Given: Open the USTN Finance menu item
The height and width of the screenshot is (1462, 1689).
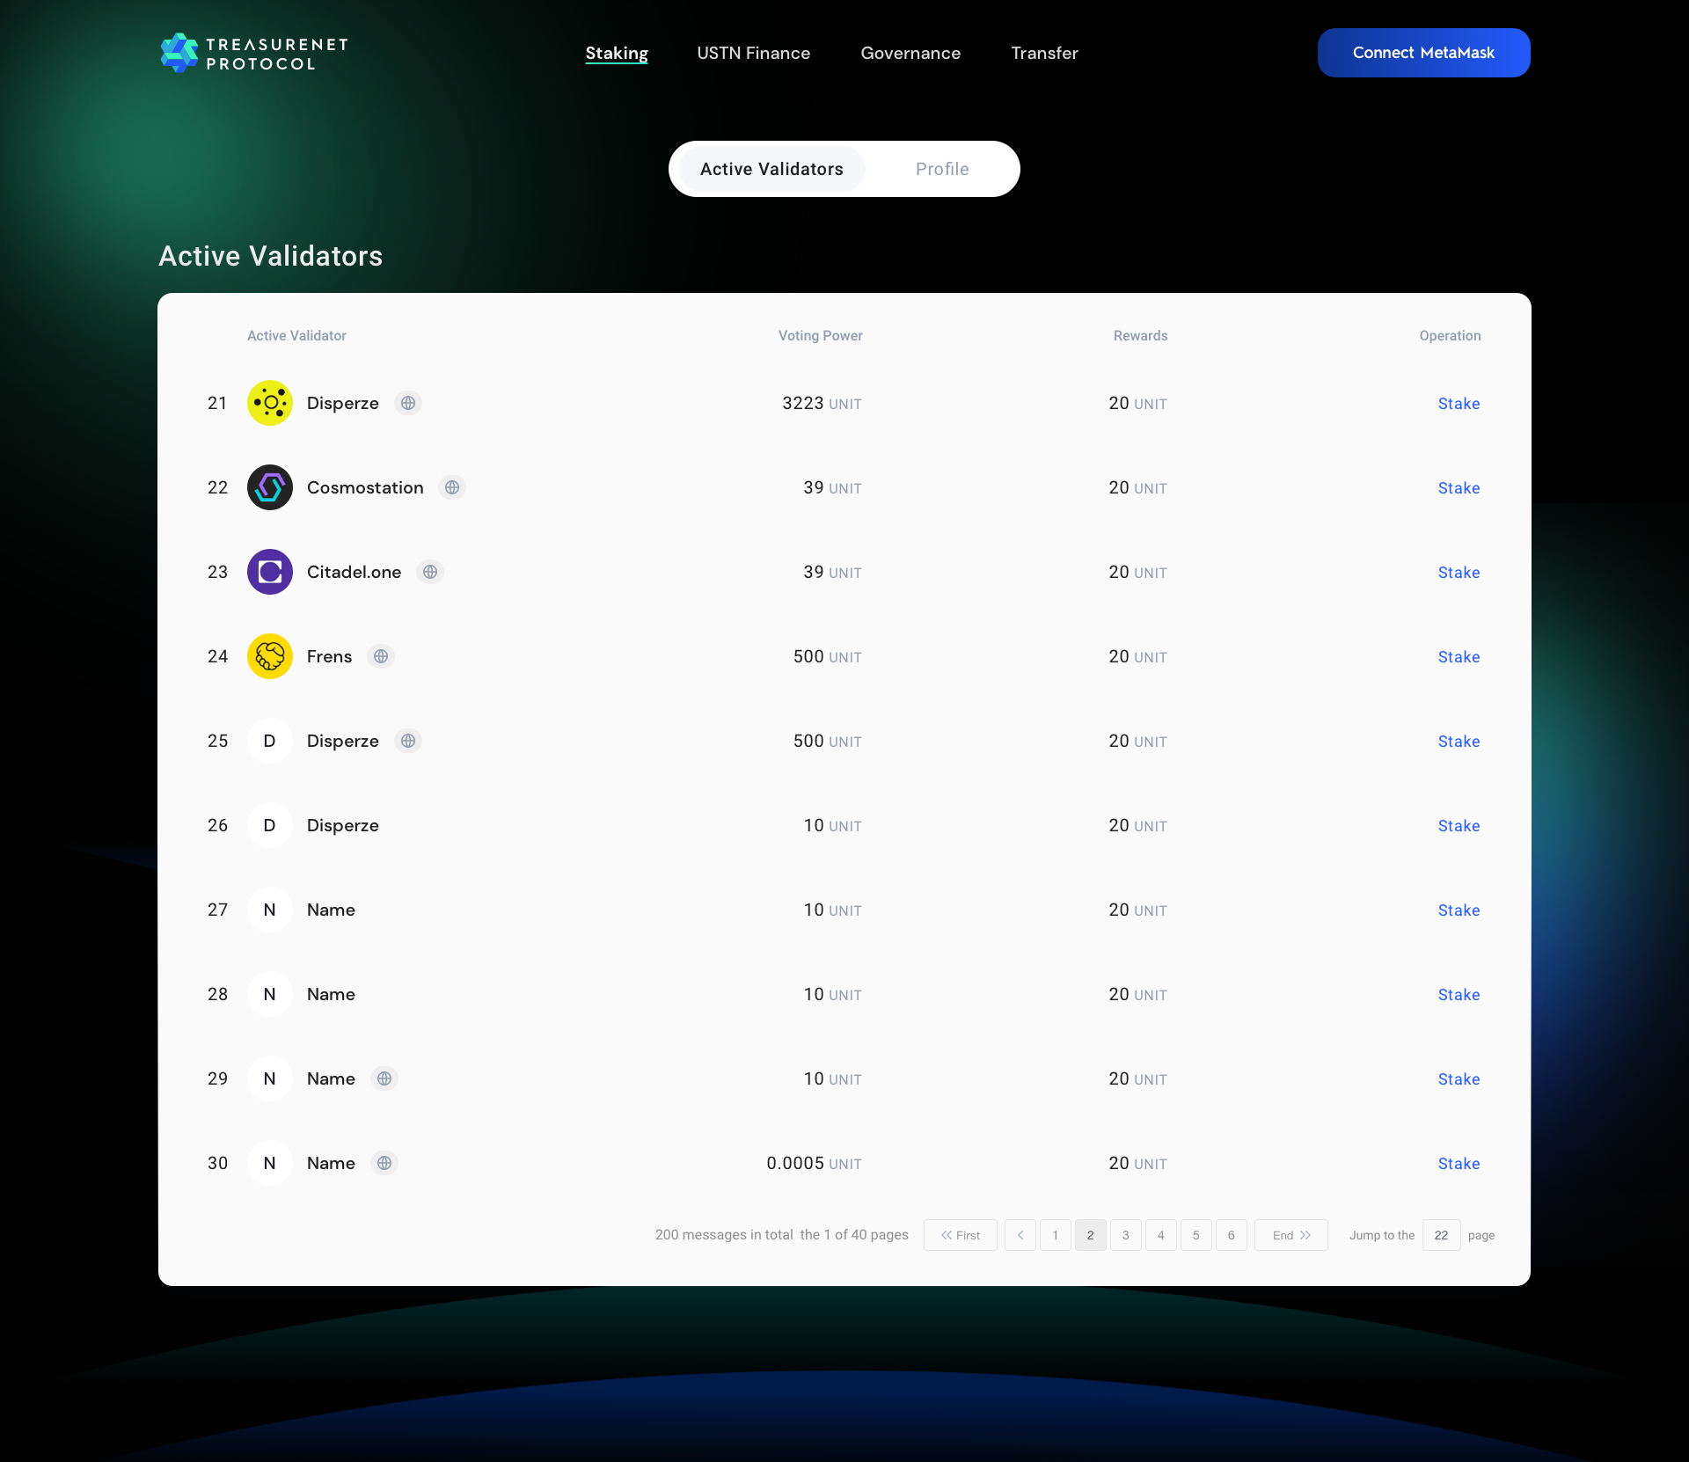Looking at the screenshot, I should click(751, 52).
